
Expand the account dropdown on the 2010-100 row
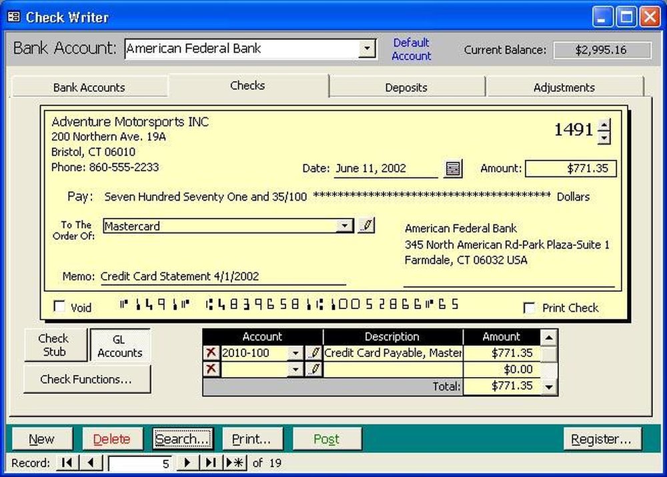click(296, 352)
